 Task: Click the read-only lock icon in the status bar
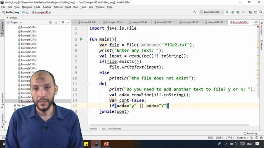click(x=251, y=138)
